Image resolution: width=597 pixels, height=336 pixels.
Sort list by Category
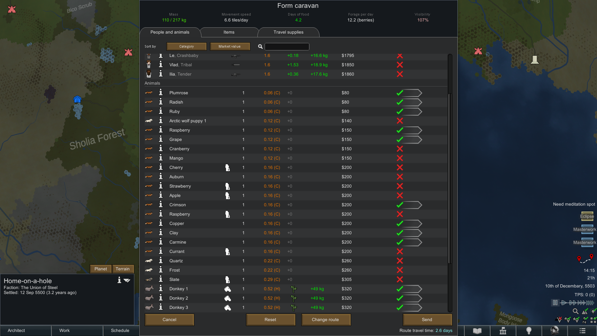[x=187, y=46]
